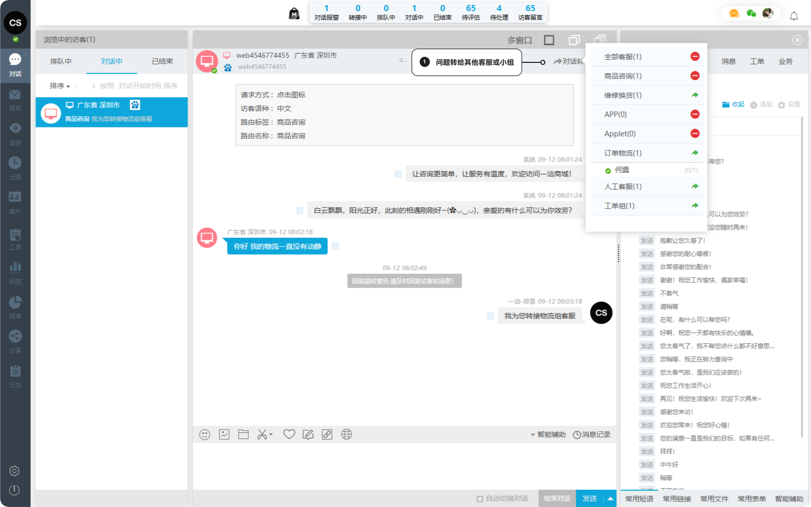Click the 结束对话 button
The width and height of the screenshot is (811, 507).
coord(557,498)
